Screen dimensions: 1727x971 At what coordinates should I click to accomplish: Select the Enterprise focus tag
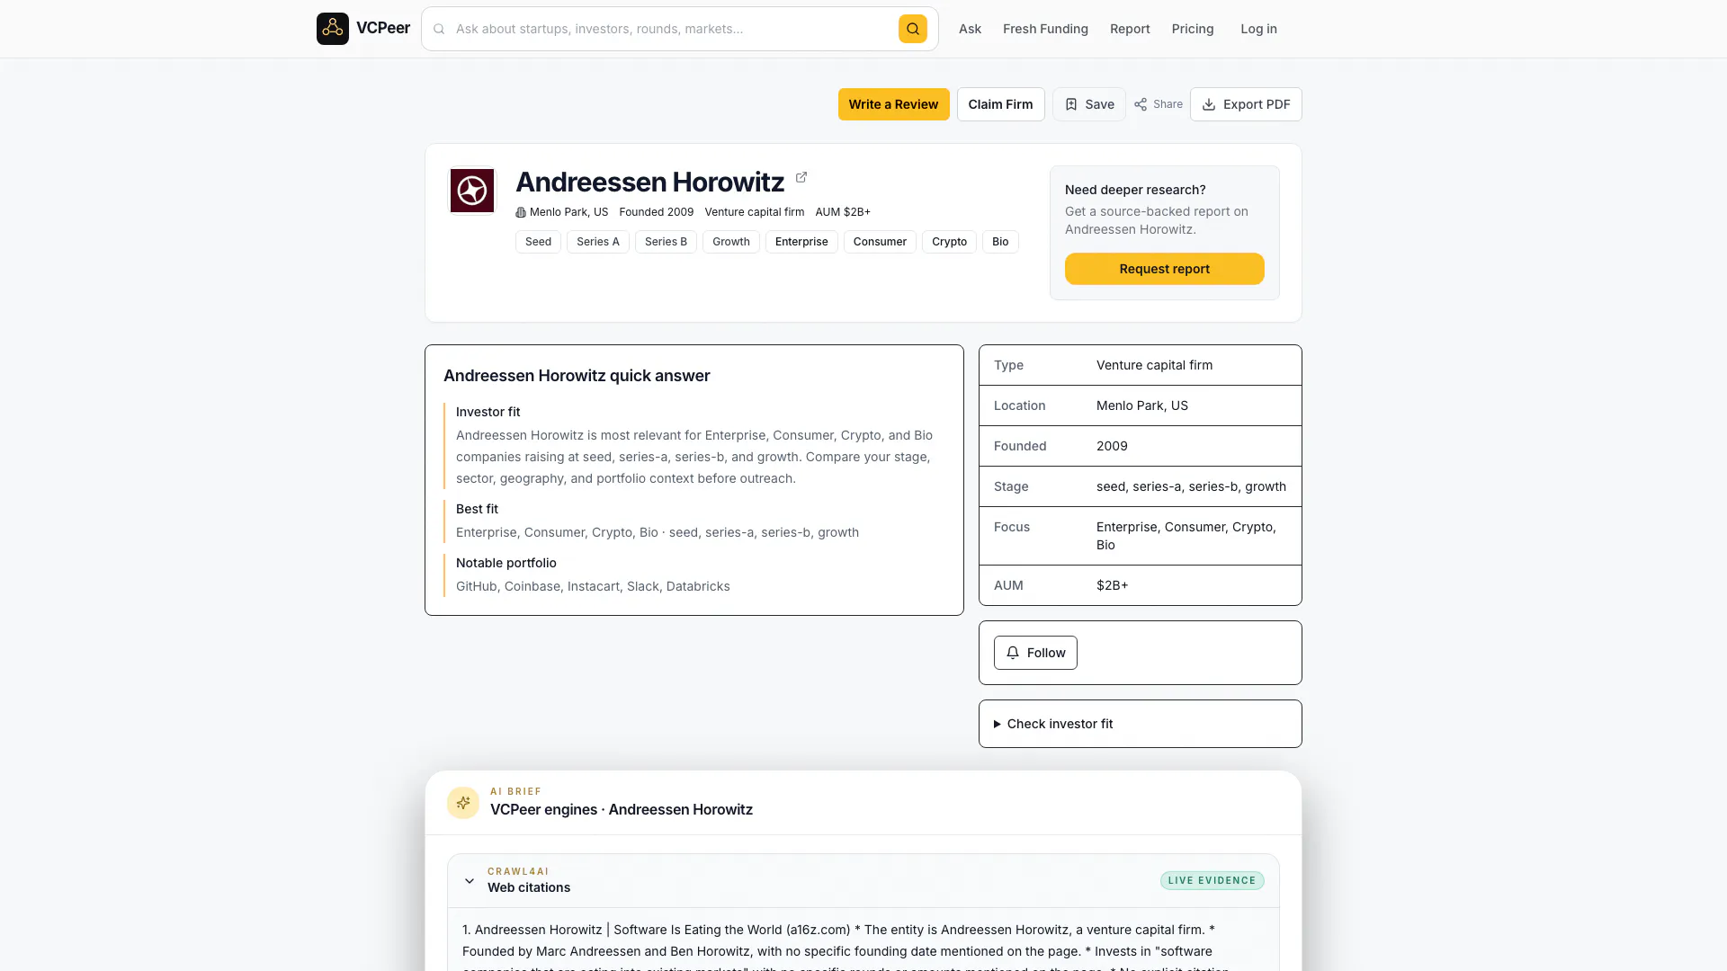tap(801, 242)
